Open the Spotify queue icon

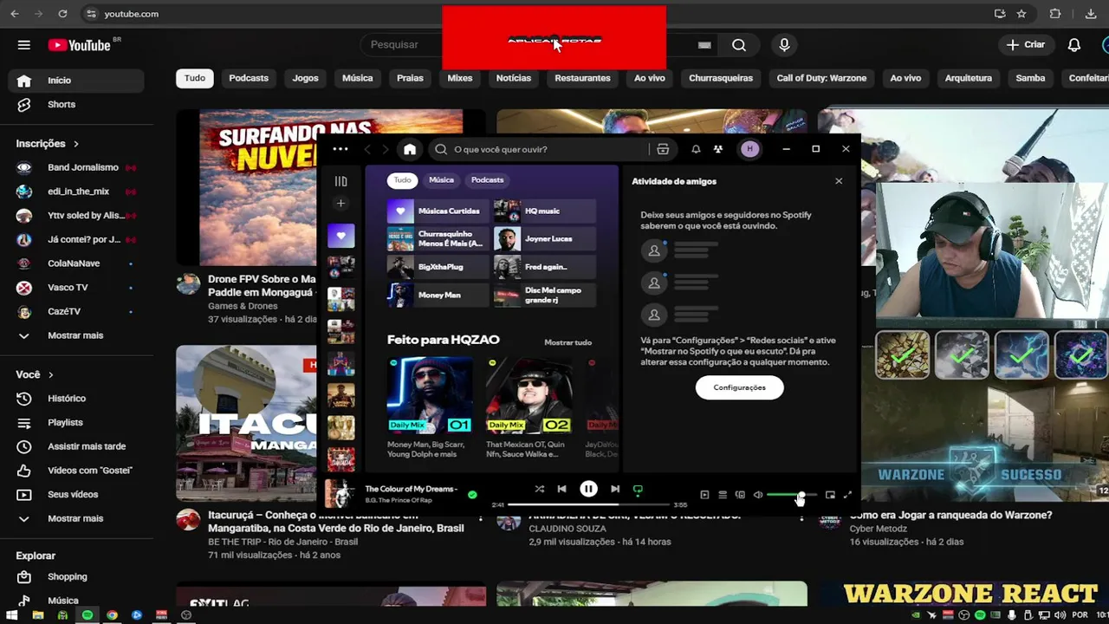click(723, 495)
